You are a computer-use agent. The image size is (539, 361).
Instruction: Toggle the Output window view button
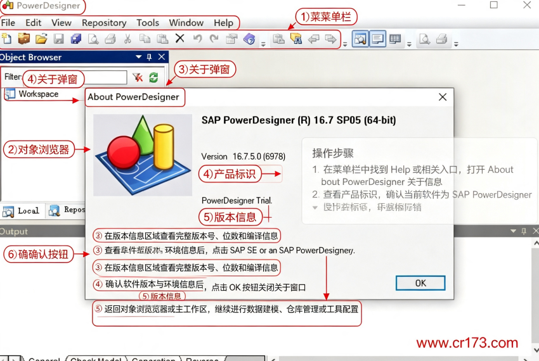pyautogui.click(x=377, y=39)
